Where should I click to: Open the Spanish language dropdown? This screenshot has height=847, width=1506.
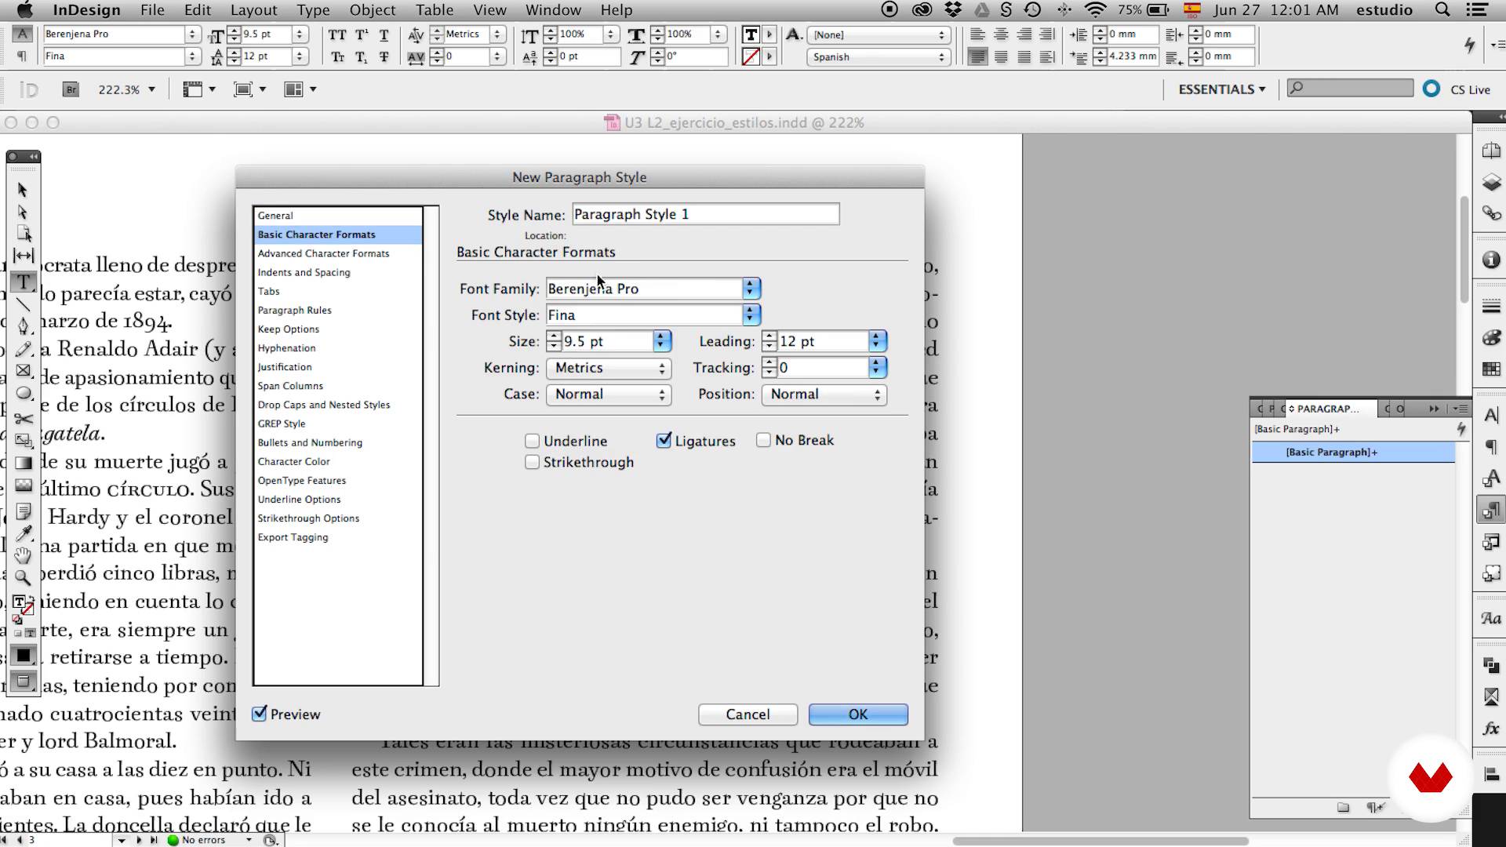[878, 56]
